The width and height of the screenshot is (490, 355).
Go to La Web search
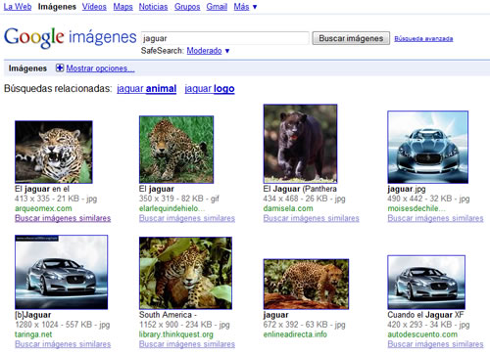18,7
